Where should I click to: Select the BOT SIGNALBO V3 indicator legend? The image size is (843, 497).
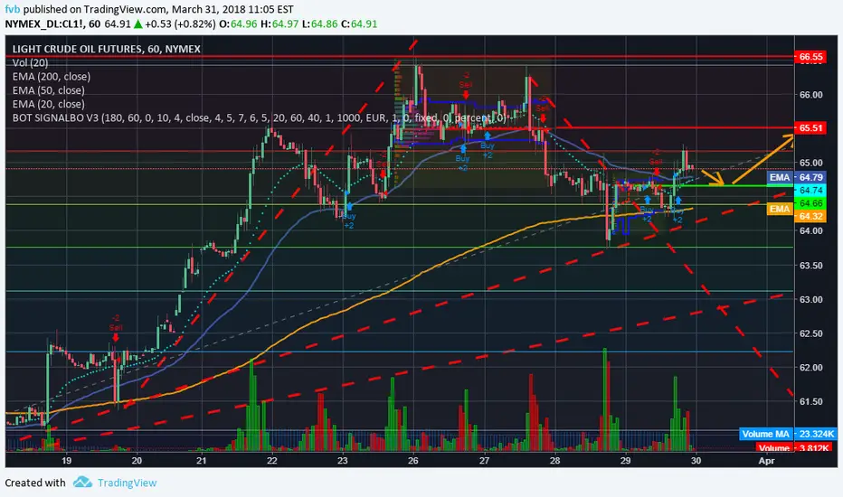pos(259,117)
